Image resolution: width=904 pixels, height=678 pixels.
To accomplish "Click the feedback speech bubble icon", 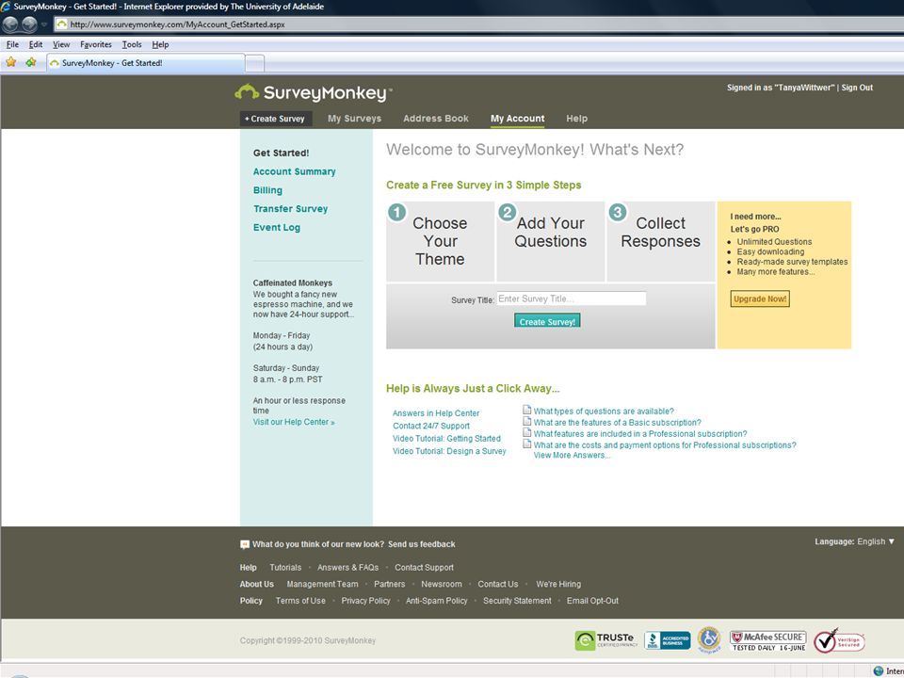I will coord(245,544).
